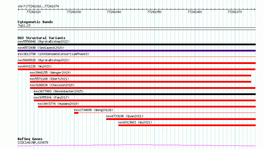
Task: Click the RefSeq Genes track heading
Action: (30, 139)
